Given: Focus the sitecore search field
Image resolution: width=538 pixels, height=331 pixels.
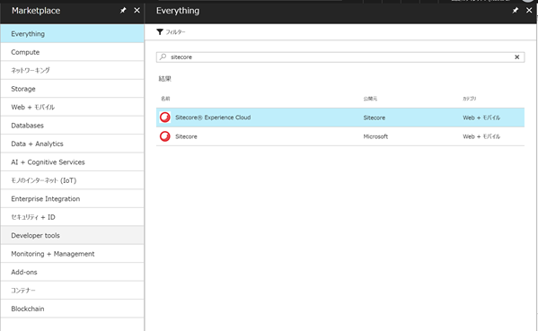Looking at the screenshot, I should tap(340, 57).
